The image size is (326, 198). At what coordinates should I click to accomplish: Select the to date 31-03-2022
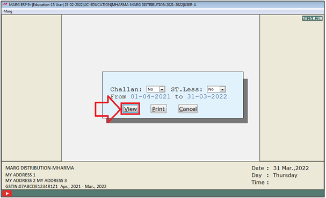tap(207, 97)
